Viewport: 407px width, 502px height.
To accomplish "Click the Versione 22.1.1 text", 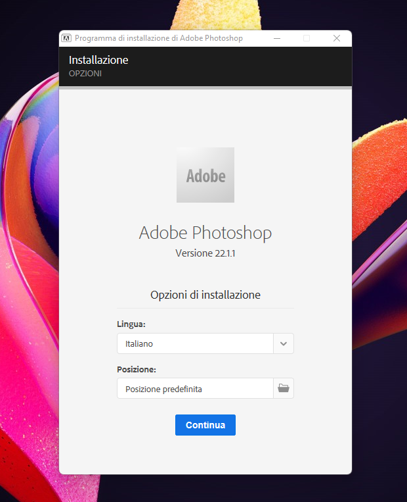I will 205,253.
